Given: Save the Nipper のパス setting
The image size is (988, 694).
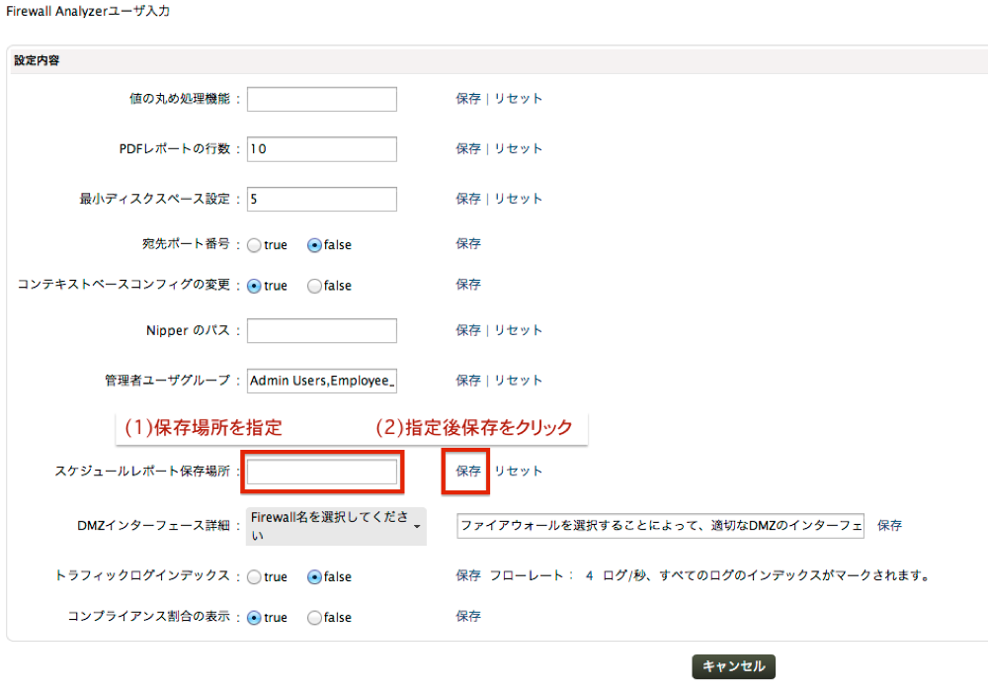Looking at the screenshot, I should coord(468,329).
